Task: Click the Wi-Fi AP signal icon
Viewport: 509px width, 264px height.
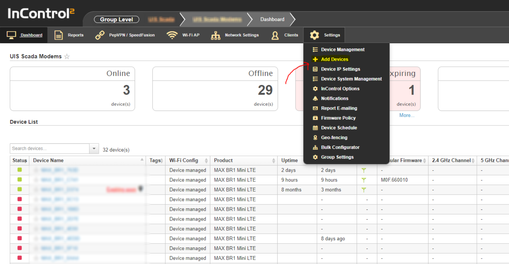Action: click(172, 35)
